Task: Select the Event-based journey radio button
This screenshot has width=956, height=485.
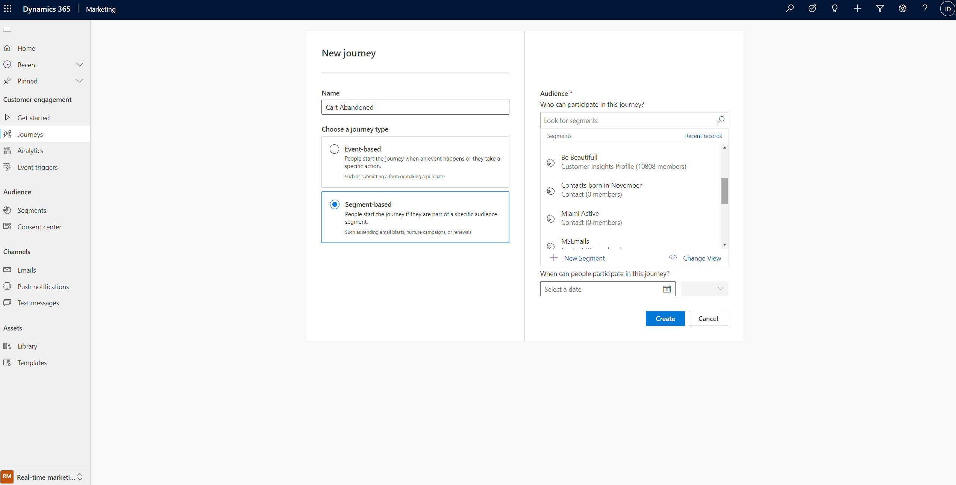Action: 335,149
